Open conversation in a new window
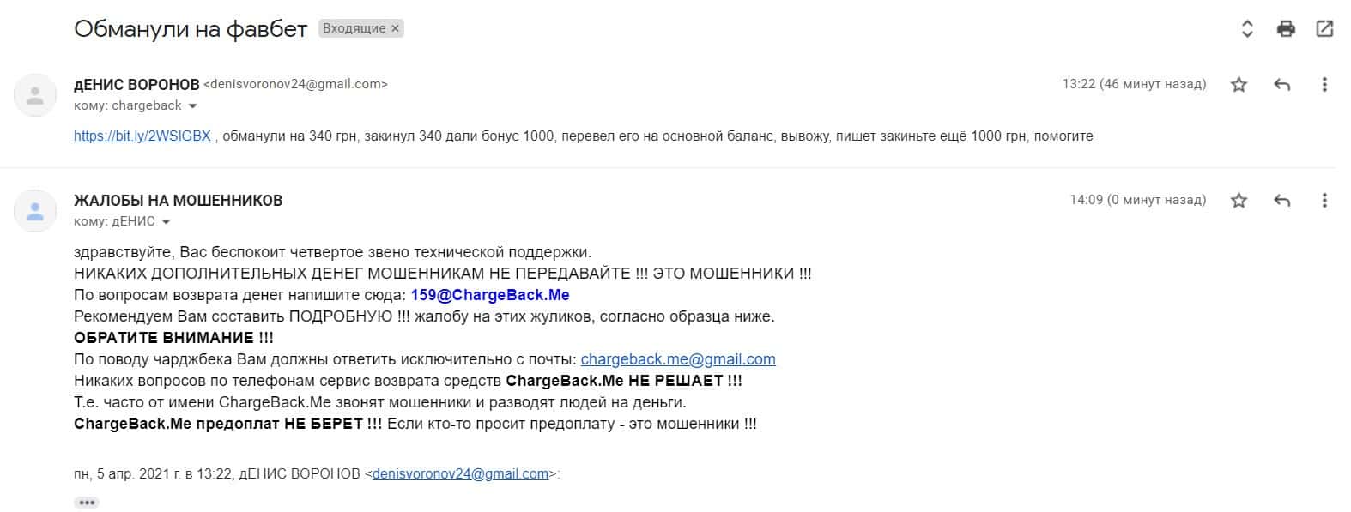 point(1324,29)
